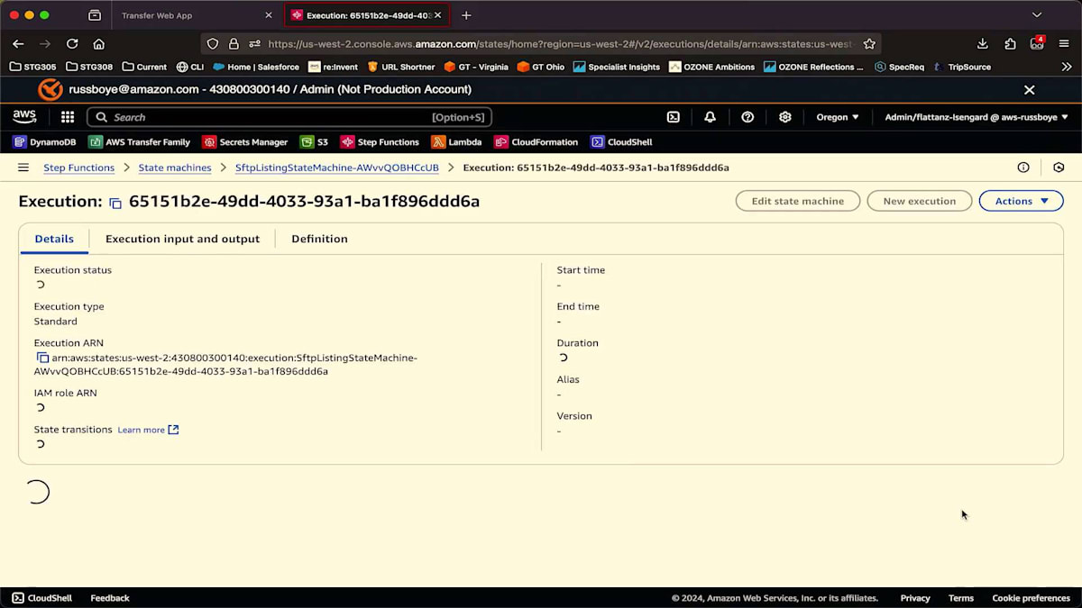
Task: Open the settings gear in the AWS header
Action: (x=785, y=117)
